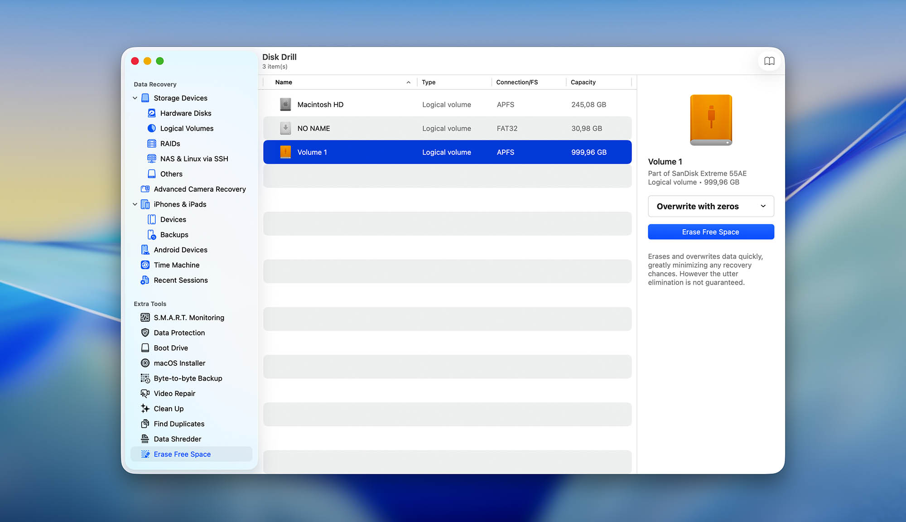Open the Clean Up tool
906x522 pixels.
click(168, 408)
